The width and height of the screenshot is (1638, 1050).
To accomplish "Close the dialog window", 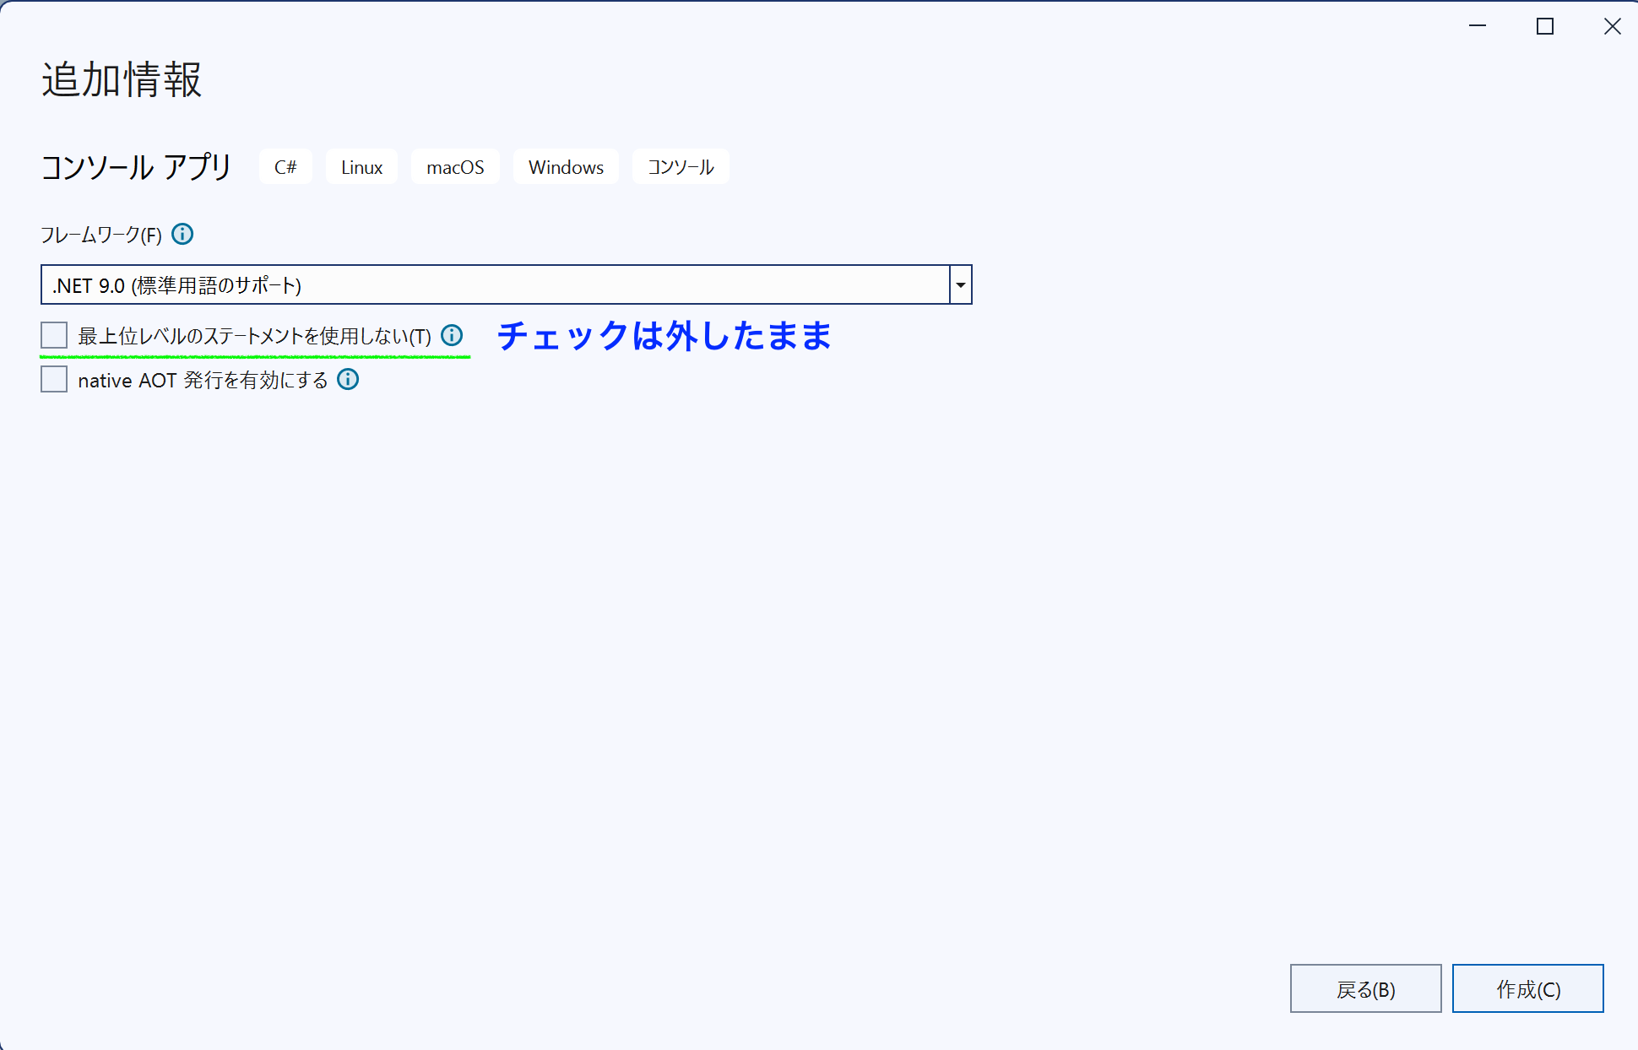I will coord(1612,26).
